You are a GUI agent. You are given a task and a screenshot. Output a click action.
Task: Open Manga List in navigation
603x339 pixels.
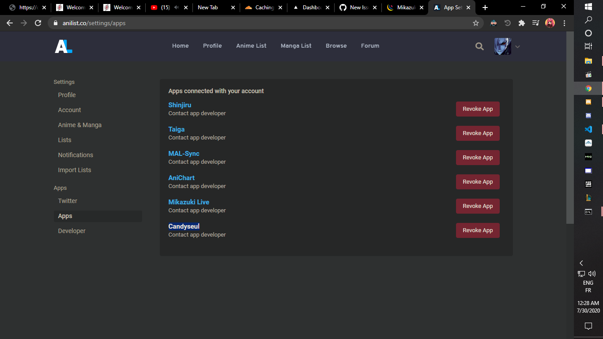(x=296, y=46)
